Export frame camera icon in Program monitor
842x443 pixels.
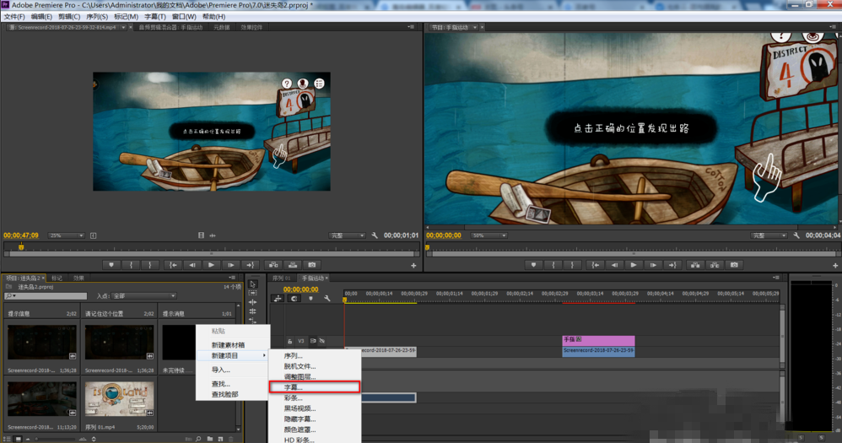pos(734,265)
